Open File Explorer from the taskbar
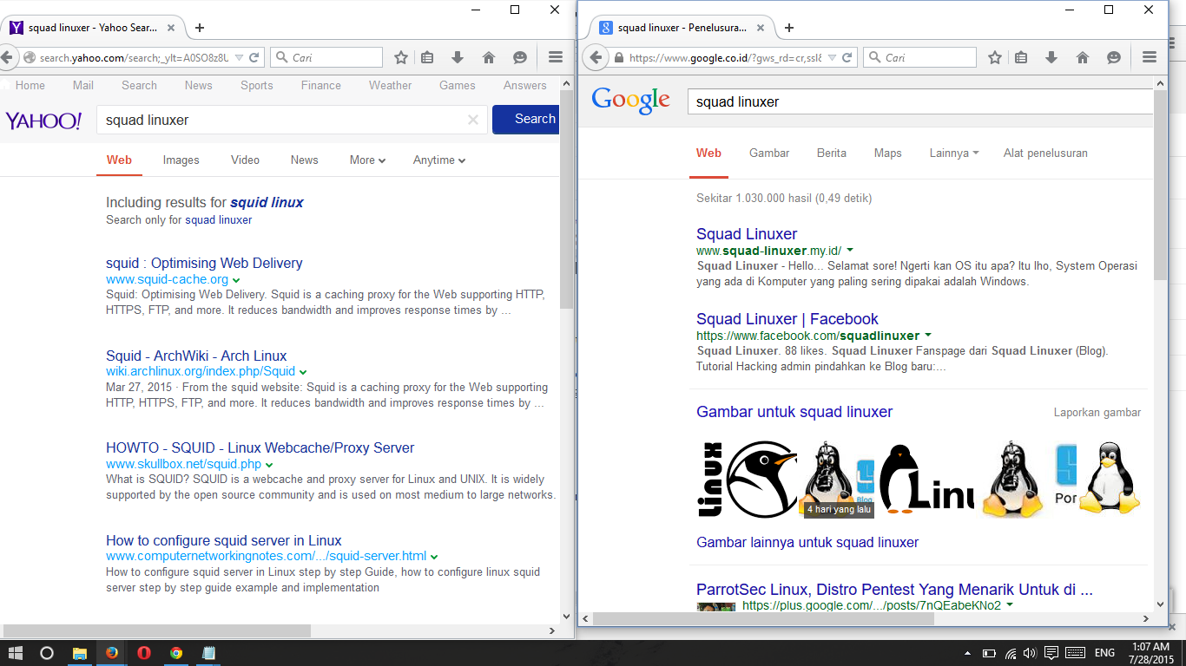Screen dimensions: 1186x666 [79, 653]
